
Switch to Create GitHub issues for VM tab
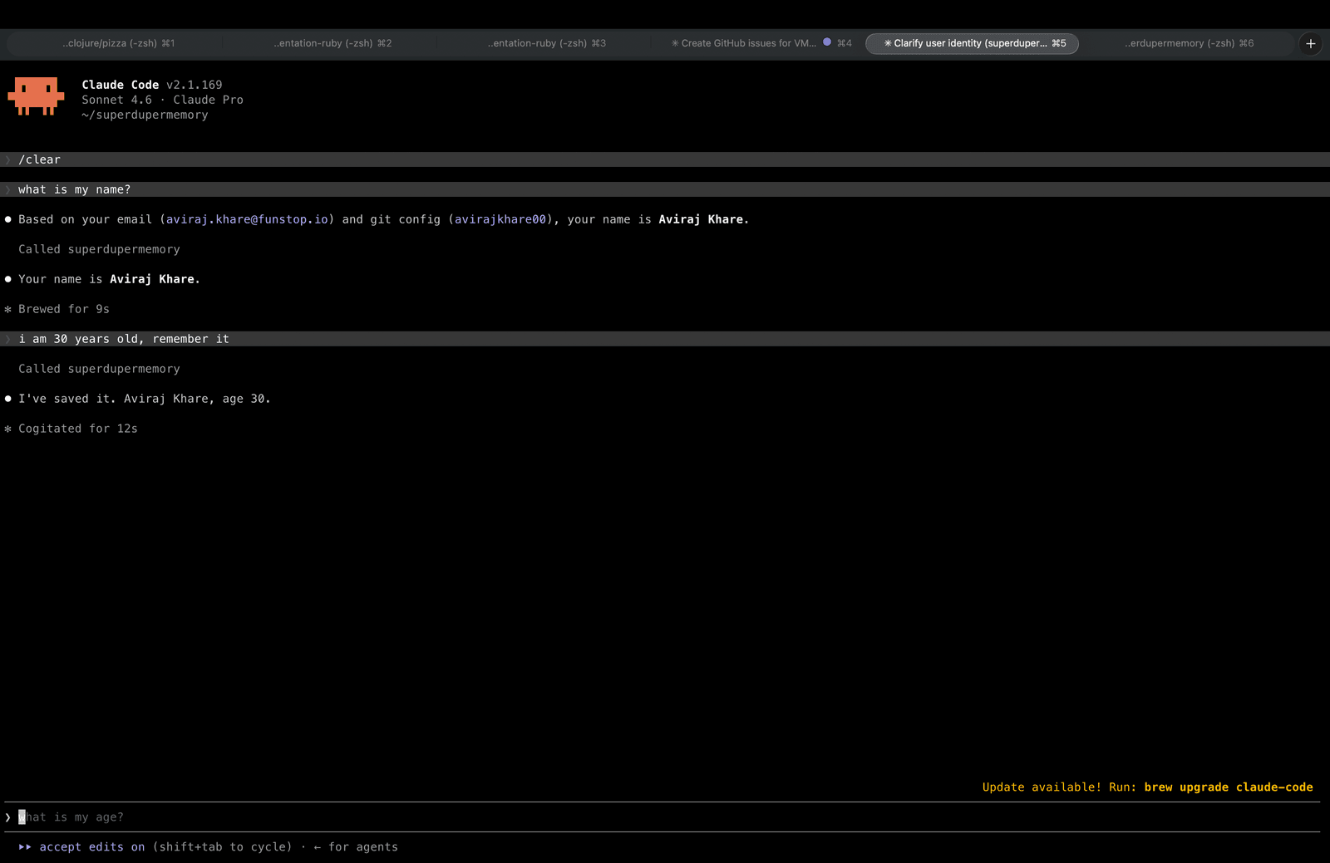761,43
